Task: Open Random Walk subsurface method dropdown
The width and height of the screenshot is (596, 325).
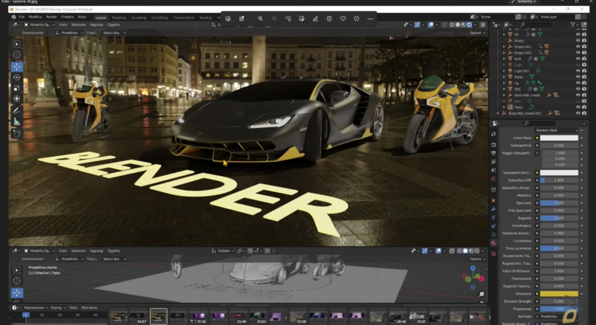Action: pos(556,130)
